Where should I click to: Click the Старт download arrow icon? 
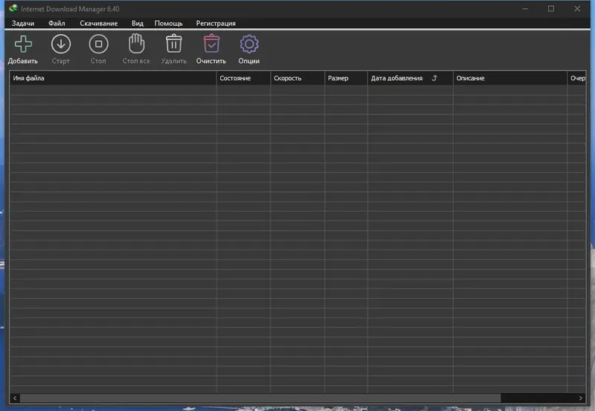pos(61,44)
